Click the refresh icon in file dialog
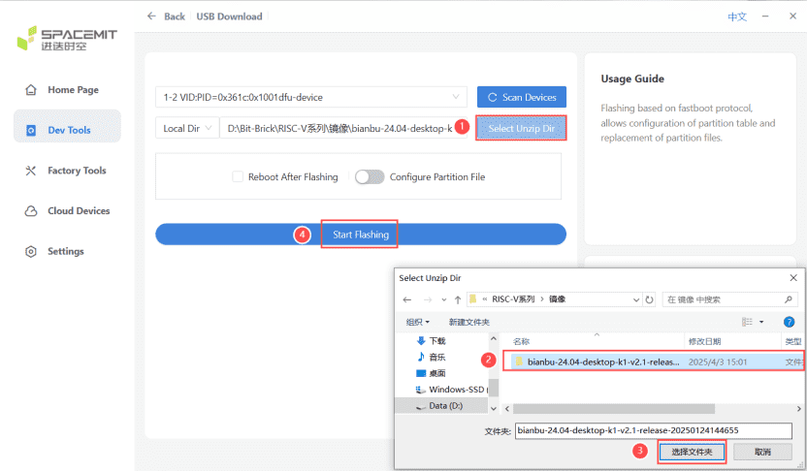 (x=648, y=299)
